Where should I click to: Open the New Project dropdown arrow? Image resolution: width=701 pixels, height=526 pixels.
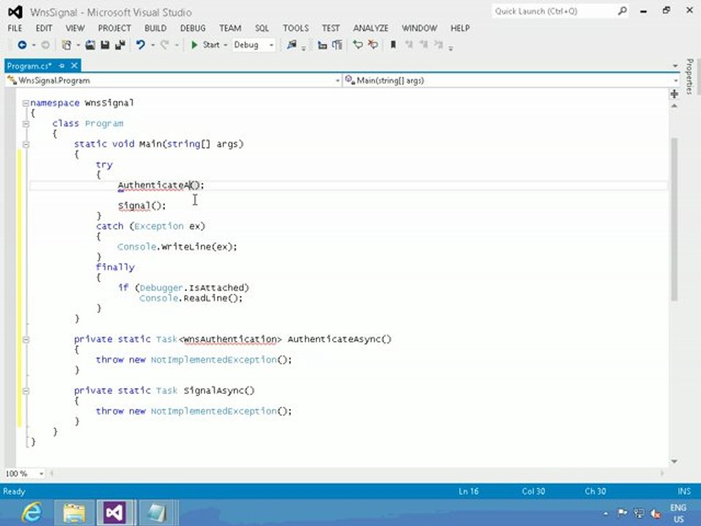78,45
